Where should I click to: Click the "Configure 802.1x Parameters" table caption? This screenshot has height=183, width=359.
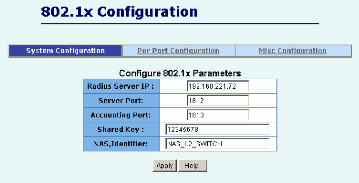coord(179,73)
